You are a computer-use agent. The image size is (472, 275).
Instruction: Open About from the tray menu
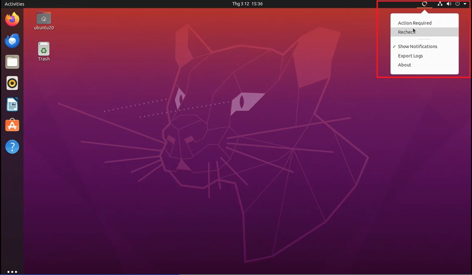click(424, 65)
